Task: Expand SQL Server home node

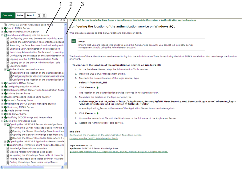Action: coord(2,114)
